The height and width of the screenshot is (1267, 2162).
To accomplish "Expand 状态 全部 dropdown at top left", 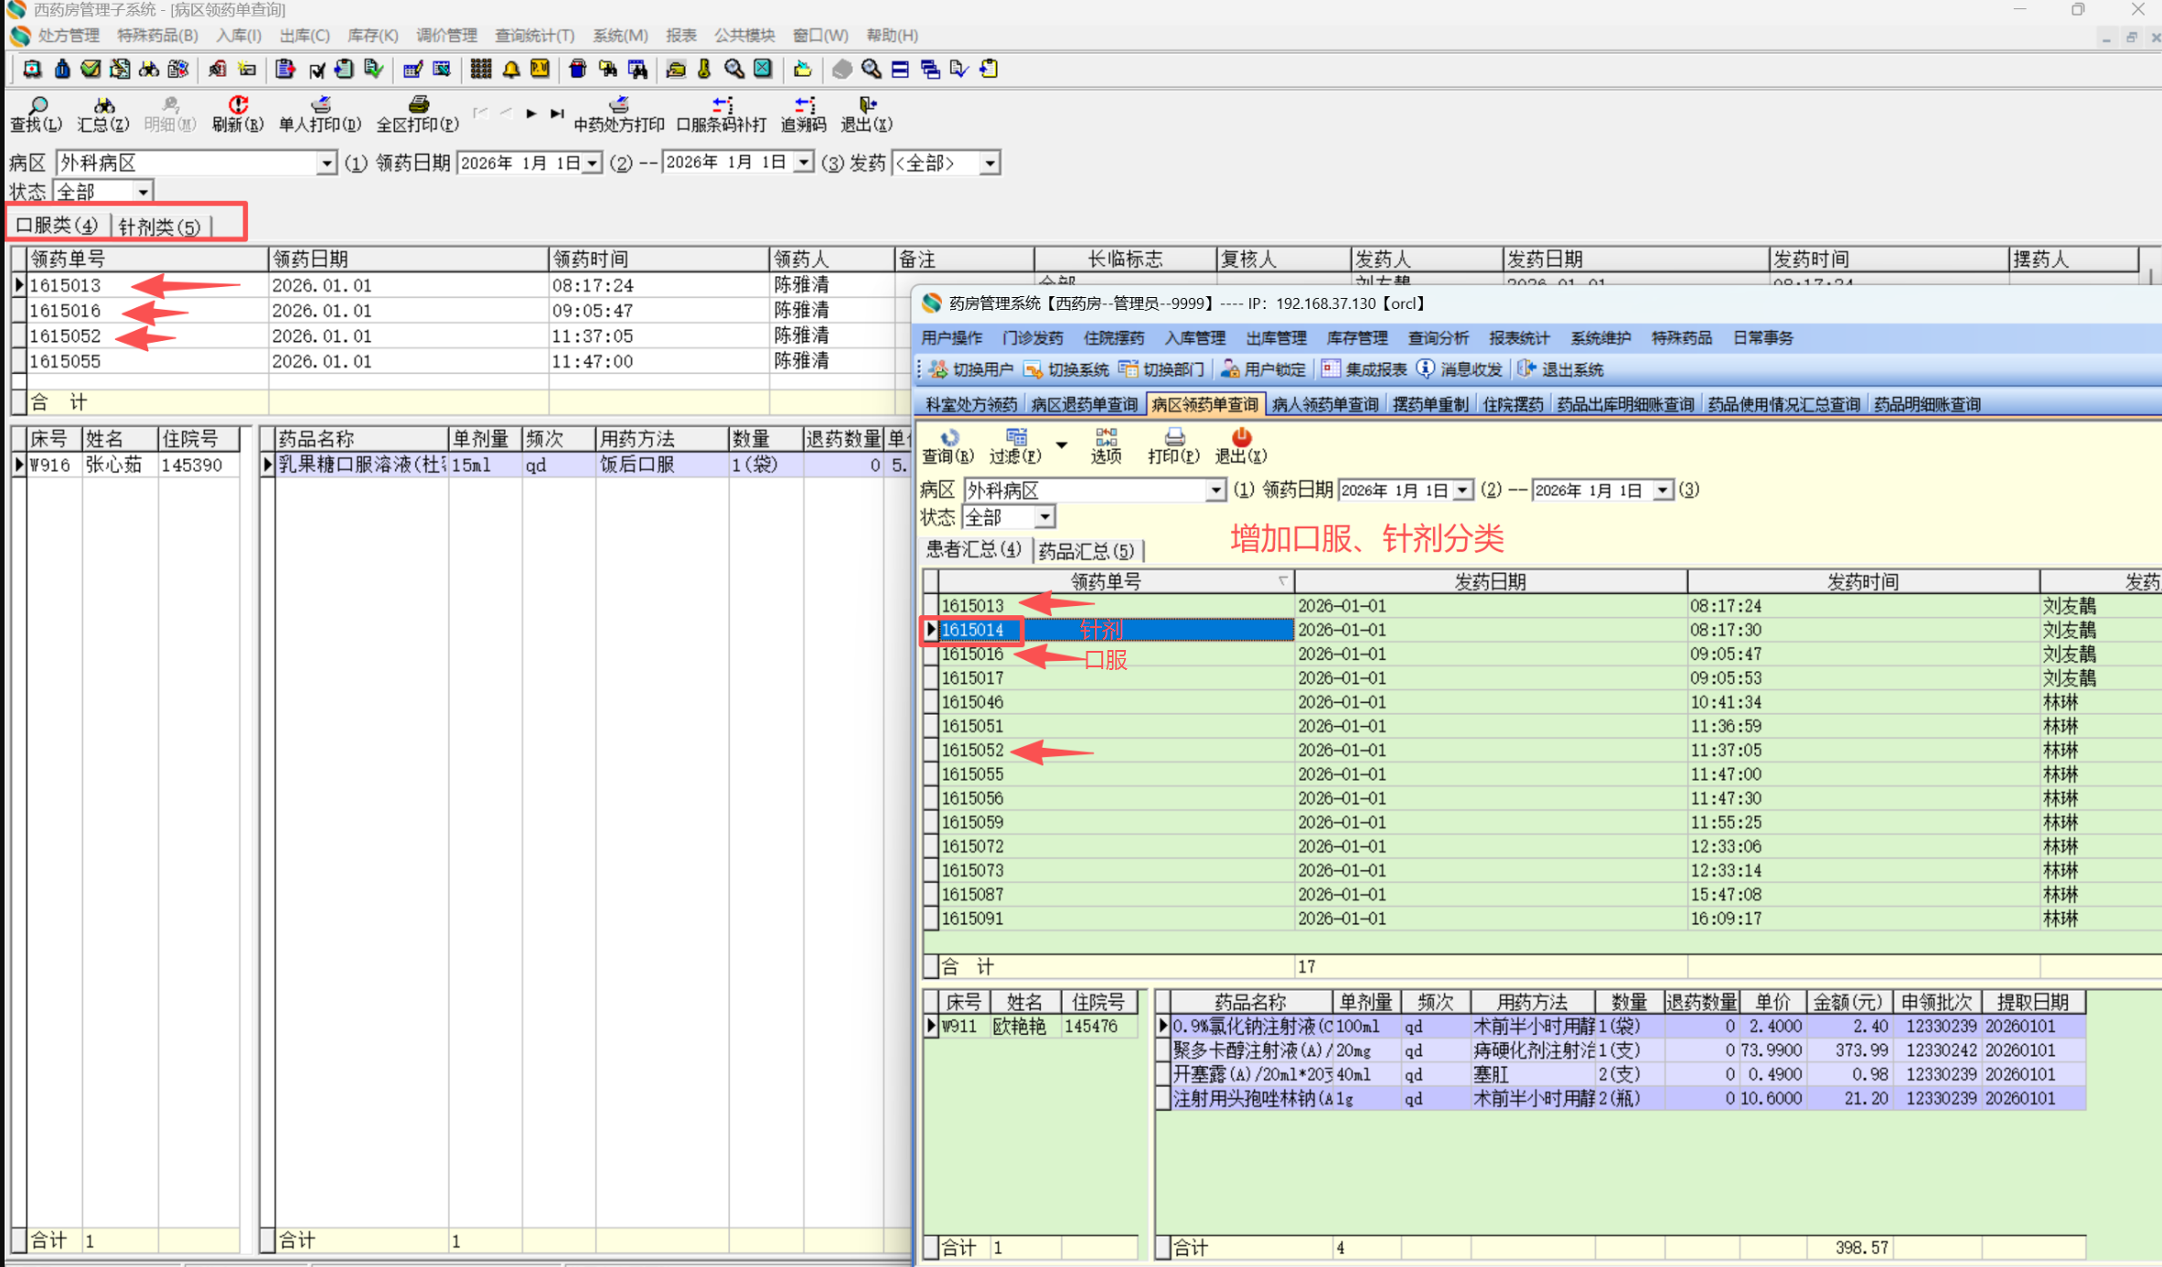I will click(143, 192).
